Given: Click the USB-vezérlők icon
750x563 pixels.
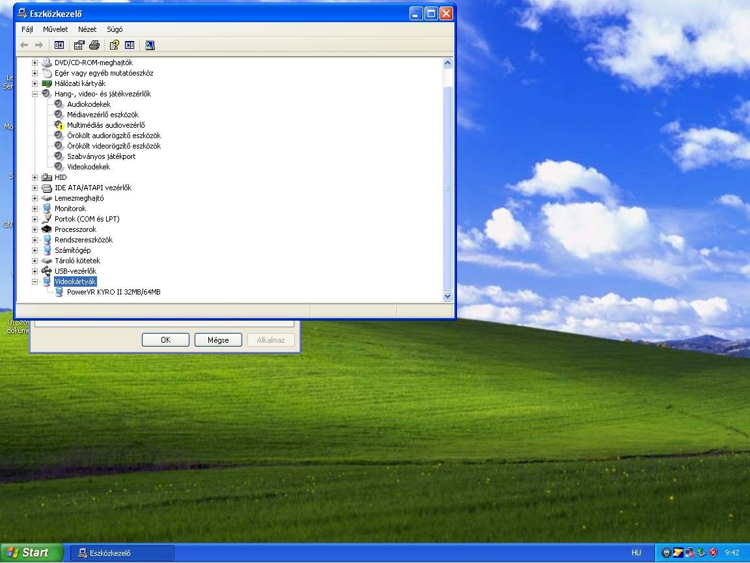Looking at the screenshot, I should (46, 272).
